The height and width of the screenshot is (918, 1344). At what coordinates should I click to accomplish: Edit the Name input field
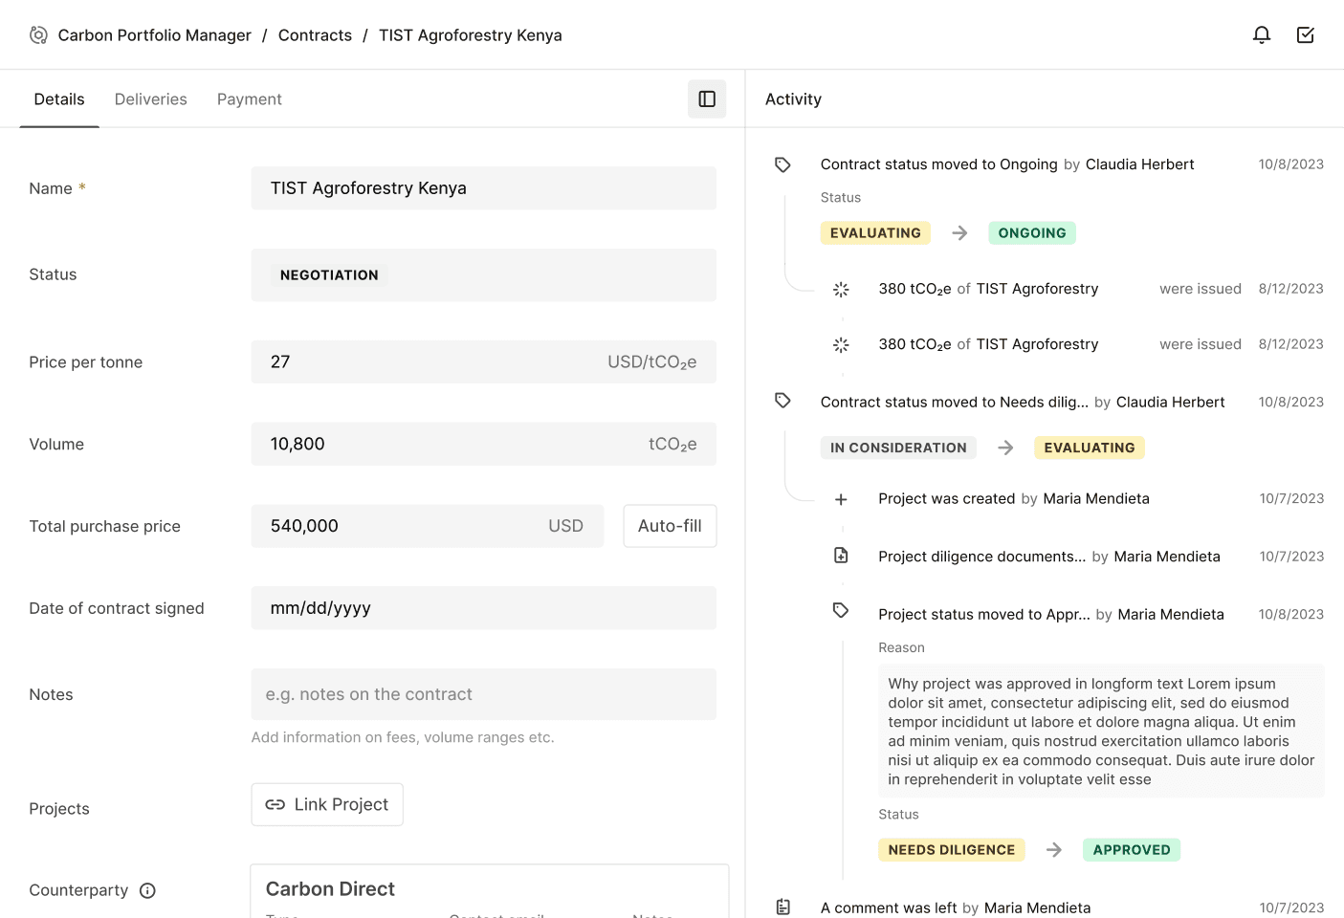click(x=484, y=188)
